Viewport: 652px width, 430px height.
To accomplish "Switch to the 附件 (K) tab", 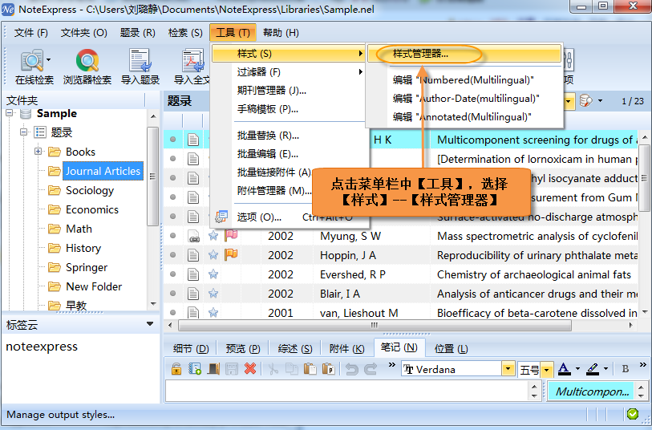I will [x=346, y=348].
